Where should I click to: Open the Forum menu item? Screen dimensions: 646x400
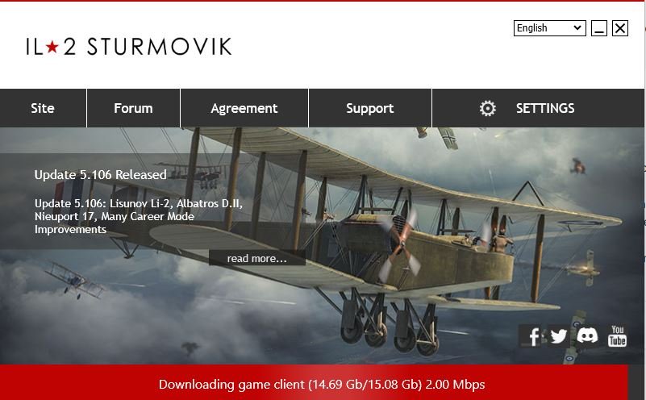point(134,108)
